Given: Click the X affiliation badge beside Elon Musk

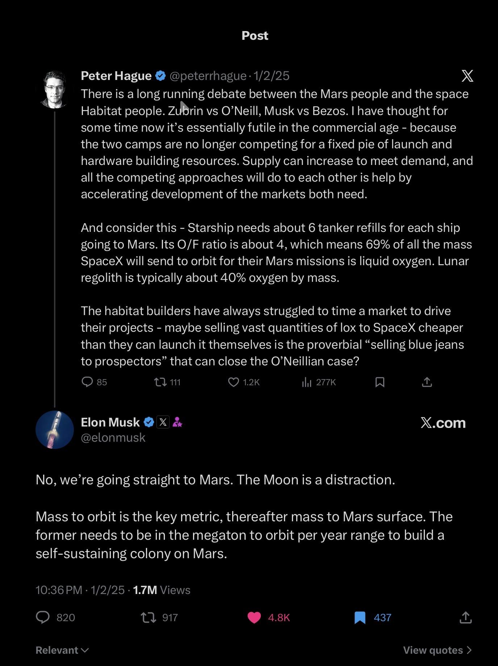Looking at the screenshot, I should tap(163, 422).
